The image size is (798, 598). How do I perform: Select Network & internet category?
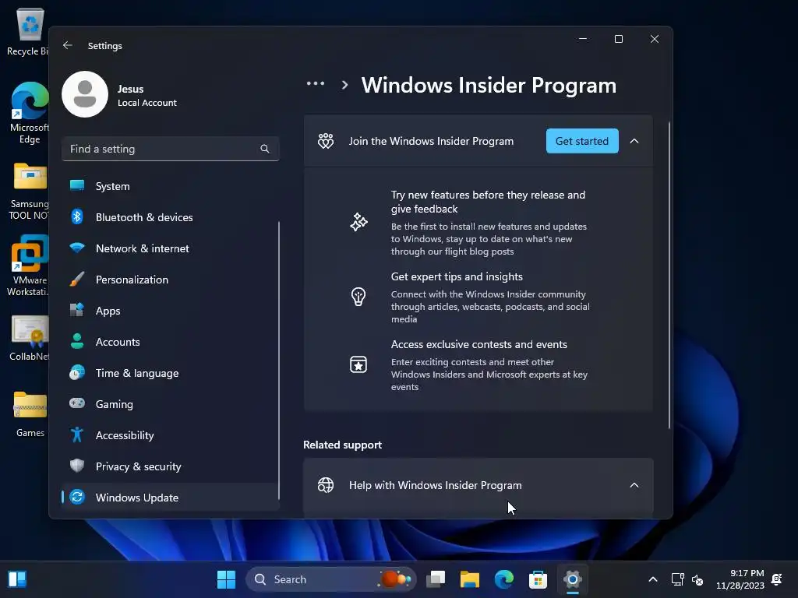170,248
